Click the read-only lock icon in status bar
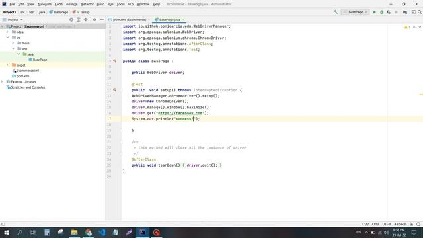 [411, 224]
